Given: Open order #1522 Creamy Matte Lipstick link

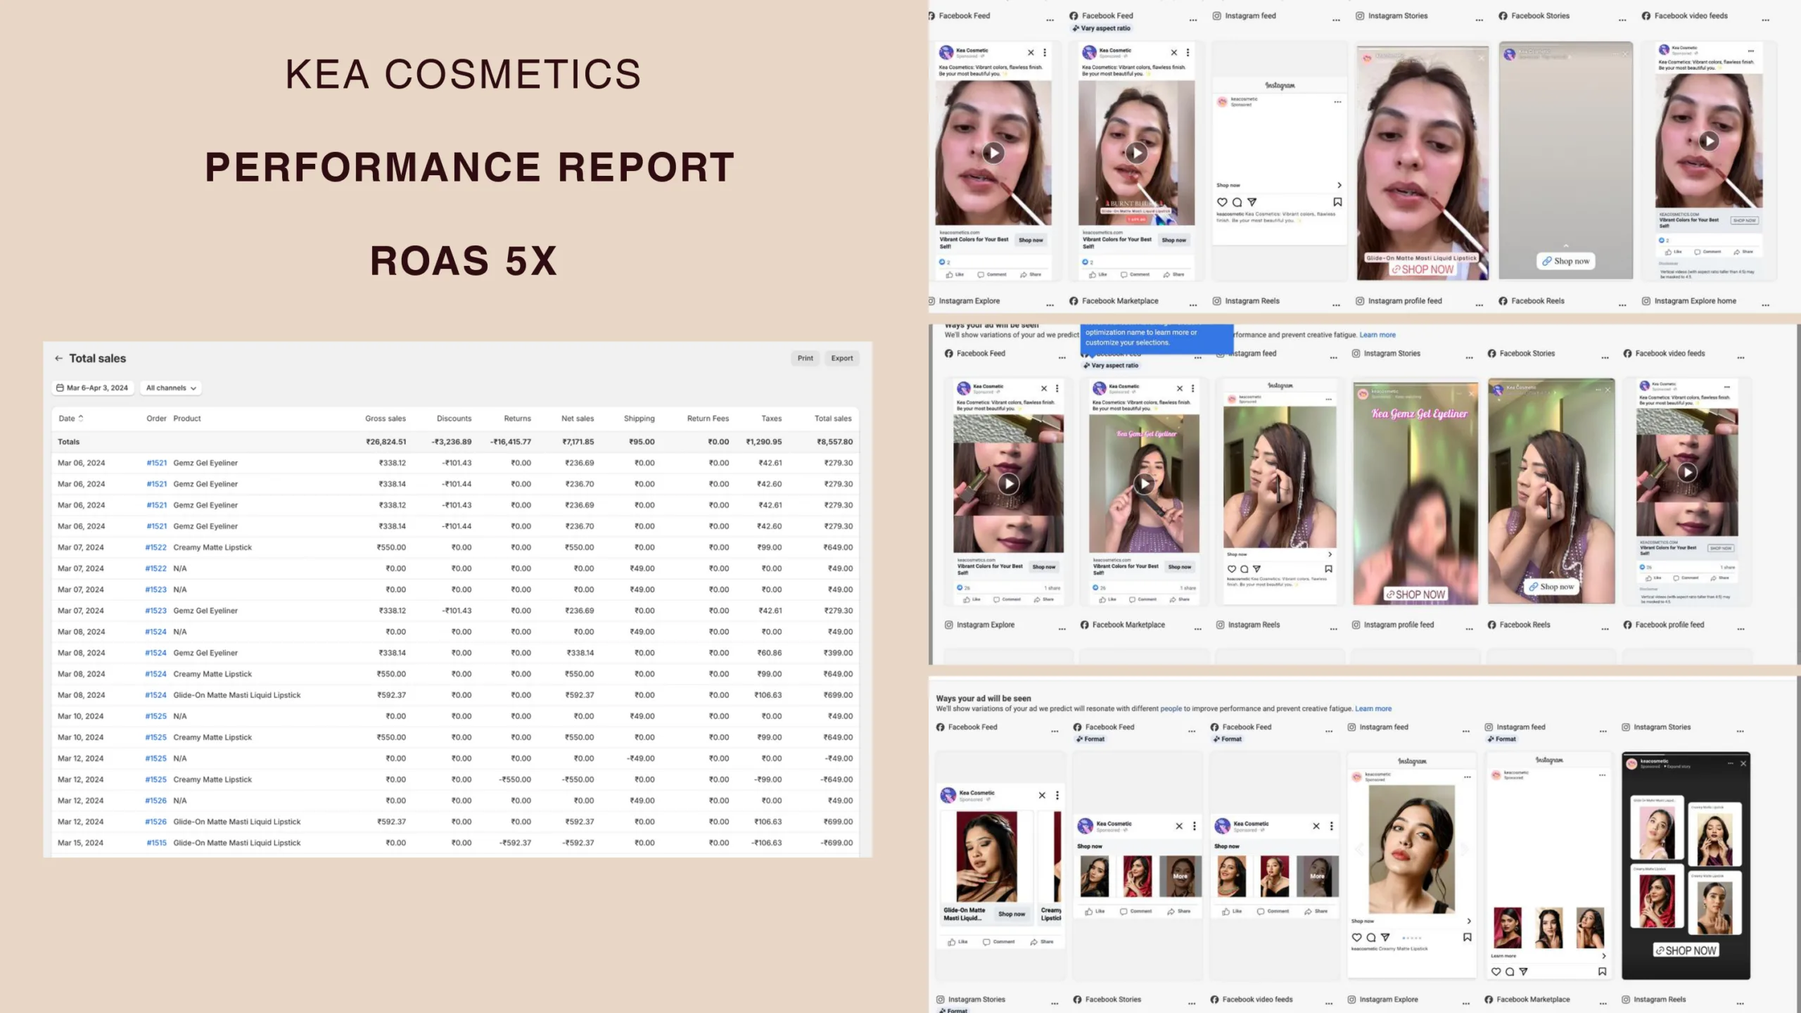Looking at the screenshot, I should coord(155,547).
